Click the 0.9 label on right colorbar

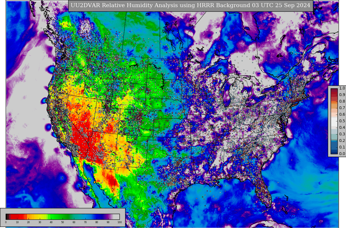tap(342, 95)
